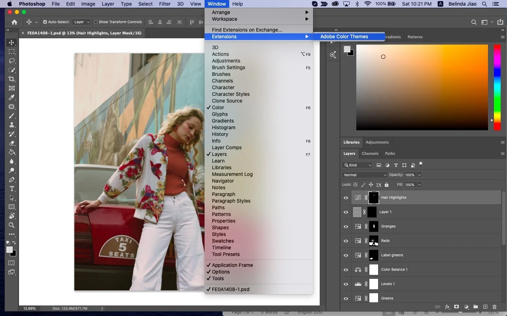Viewport: 507px width, 316px height.
Task: Click the delete layer trash icon
Action: 494,307
